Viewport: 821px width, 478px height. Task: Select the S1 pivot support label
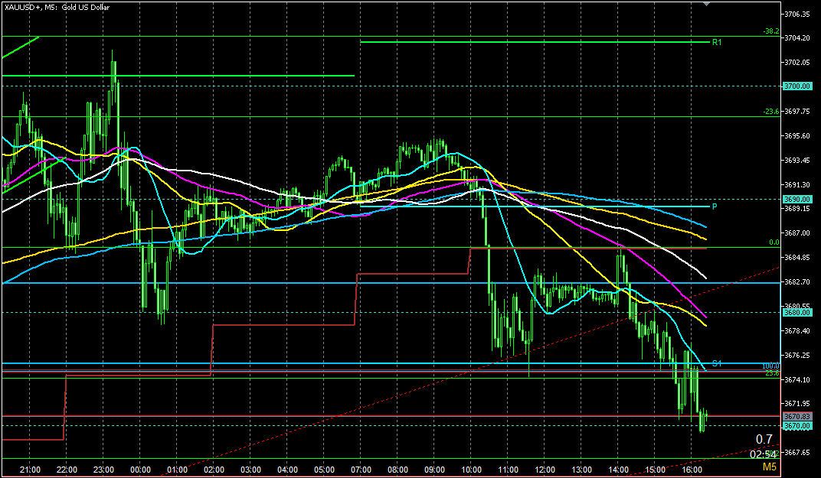[x=717, y=363]
